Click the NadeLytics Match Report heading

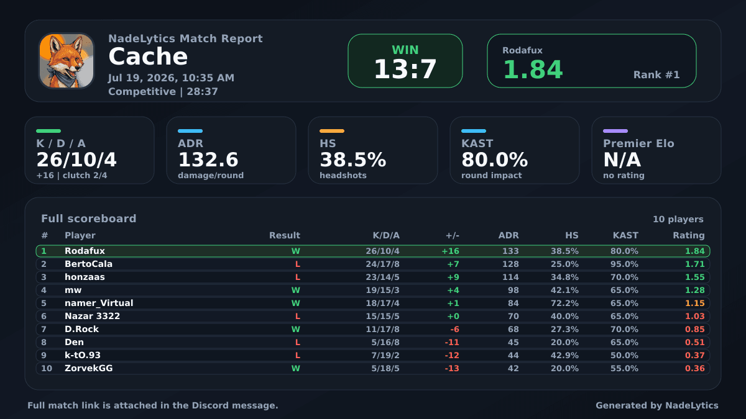pyautogui.click(x=185, y=38)
